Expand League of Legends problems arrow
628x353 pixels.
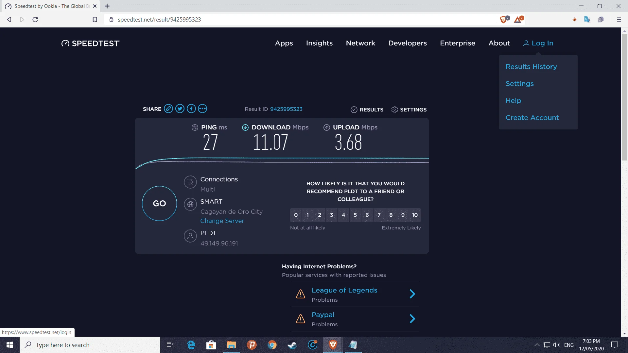tap(412, 294)
